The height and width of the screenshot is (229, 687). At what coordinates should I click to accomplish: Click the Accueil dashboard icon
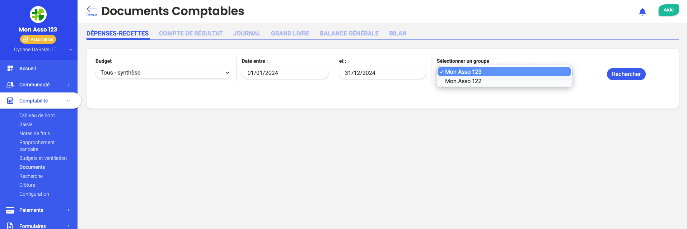coord(10,68)
